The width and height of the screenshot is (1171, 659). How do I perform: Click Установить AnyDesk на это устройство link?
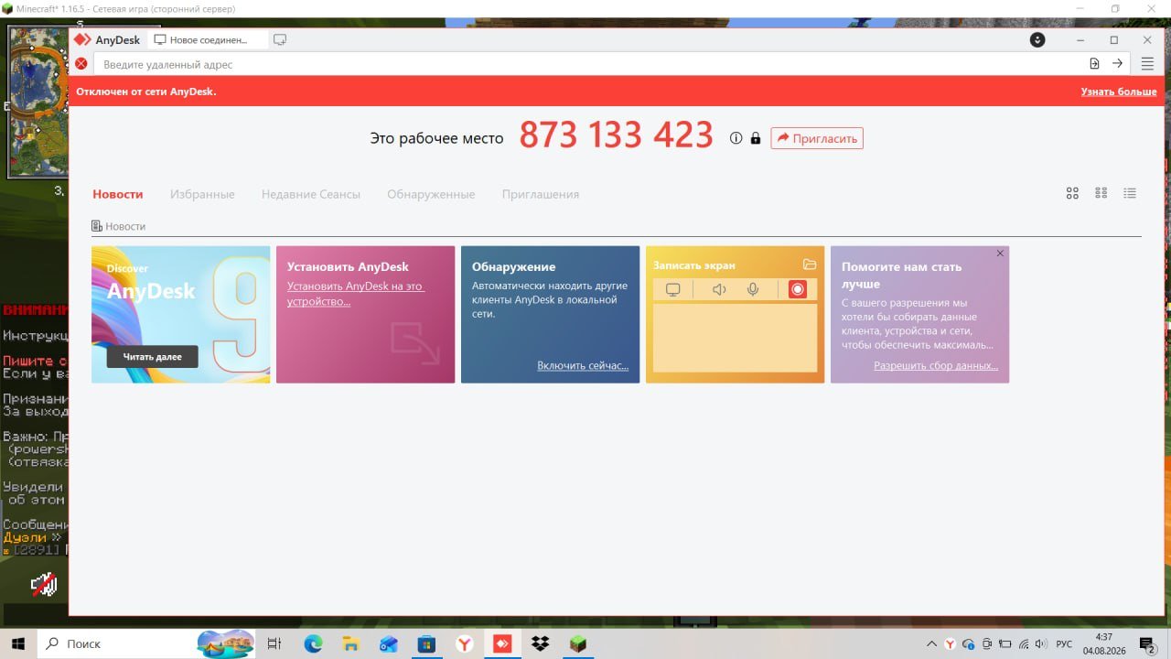356,294
